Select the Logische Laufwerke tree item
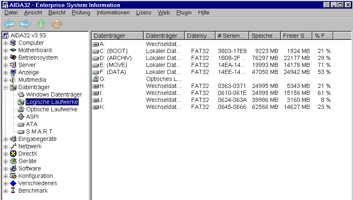The height and width of the screenshot is (200, 353). [x=52, y=102]
